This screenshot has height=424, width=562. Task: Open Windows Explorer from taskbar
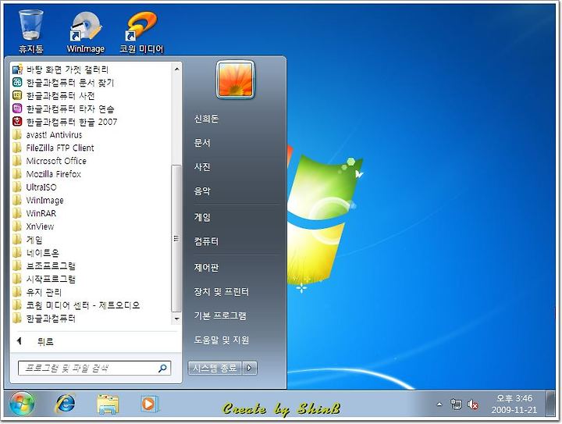[x=108, y=404]
